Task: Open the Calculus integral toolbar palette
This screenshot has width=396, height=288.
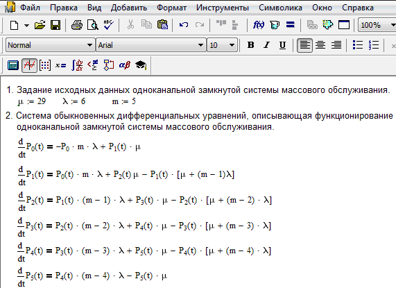Action: [x=77, y=65]
